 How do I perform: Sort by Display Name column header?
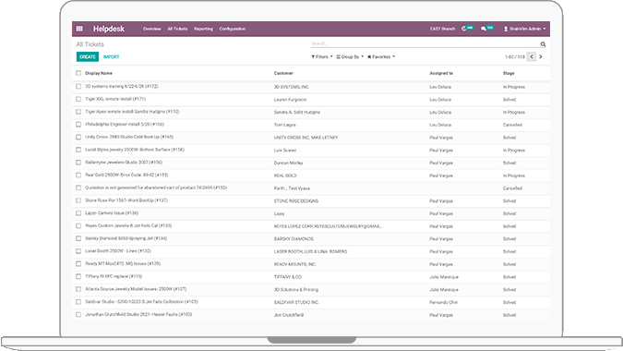pyautogui.click(x=99, y=73)
